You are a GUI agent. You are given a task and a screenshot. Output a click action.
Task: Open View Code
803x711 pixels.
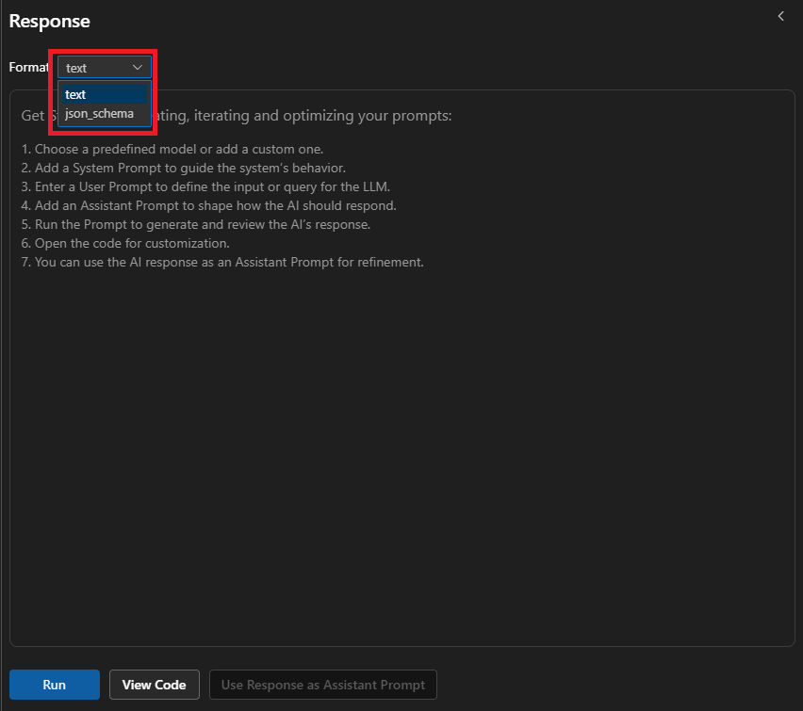coord(155,685)
